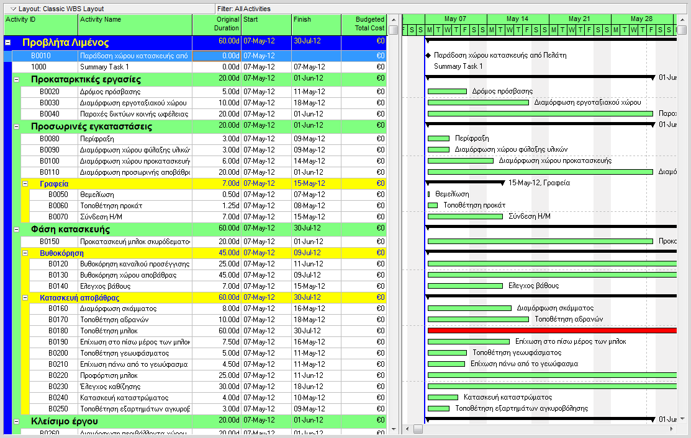The height and width of the screenshot is (438, 691).
Task: Select activity ID B0090
Action: (x=50, y=150)
